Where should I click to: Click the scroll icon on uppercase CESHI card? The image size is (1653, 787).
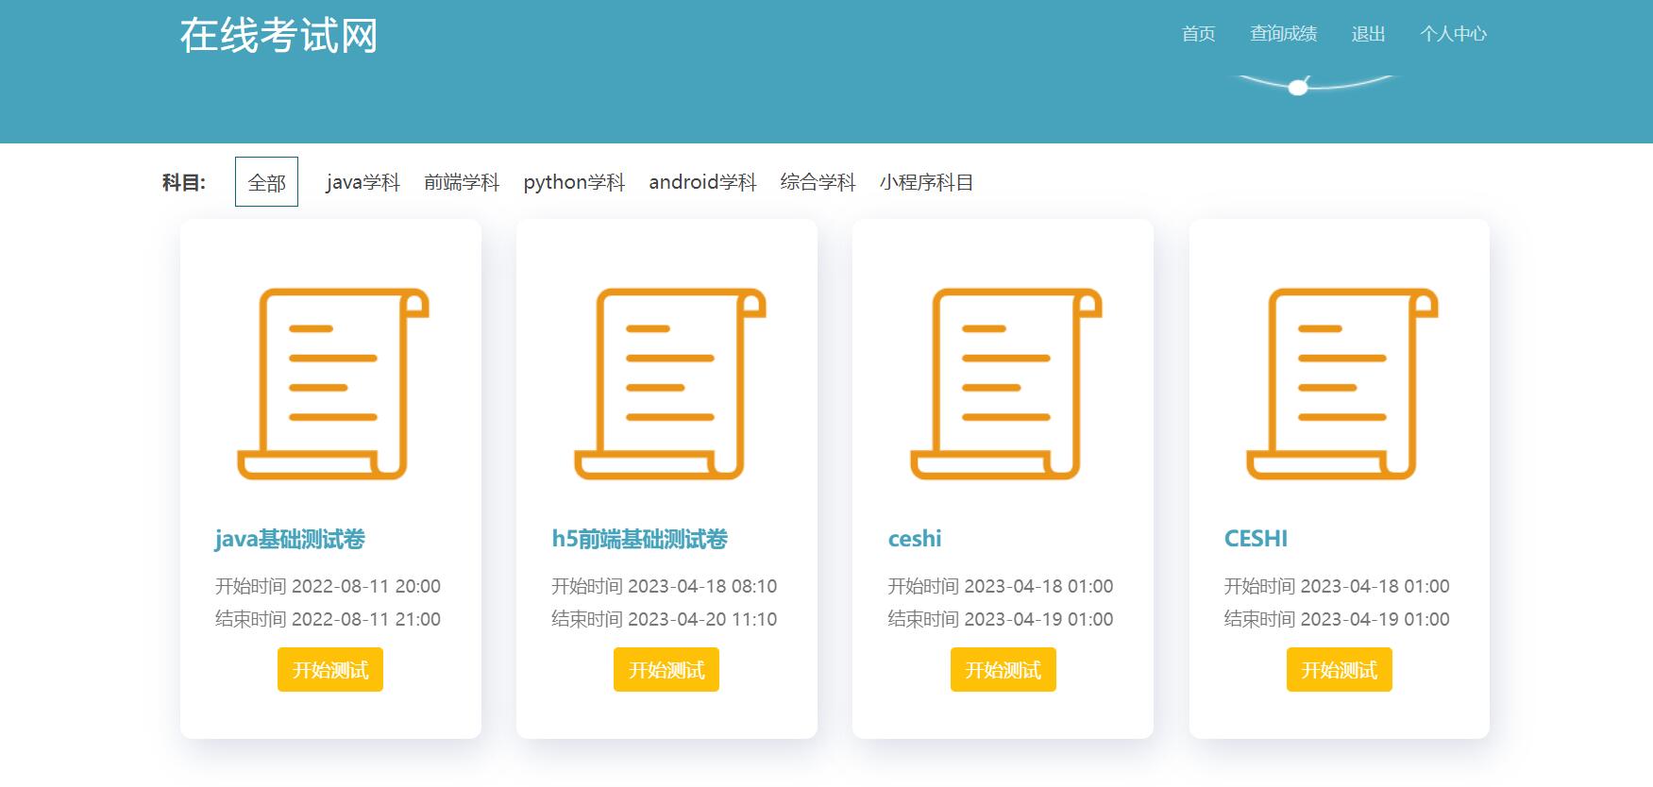(x=1341, y=384)
